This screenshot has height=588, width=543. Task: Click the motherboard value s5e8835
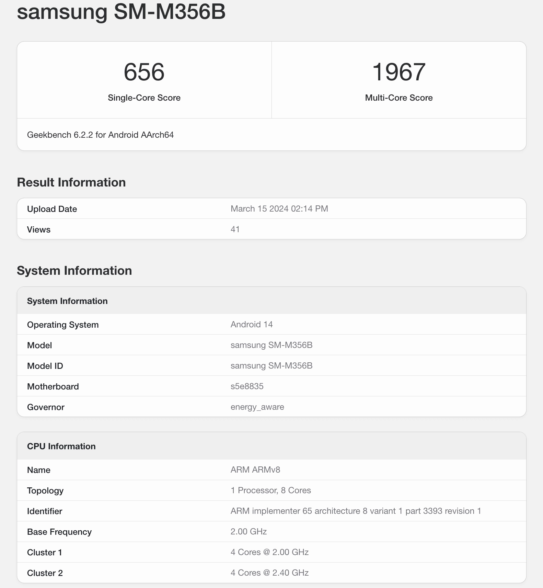(247, 386)
